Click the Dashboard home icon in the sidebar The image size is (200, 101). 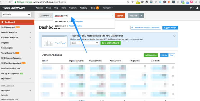click(x=2, y=22)
